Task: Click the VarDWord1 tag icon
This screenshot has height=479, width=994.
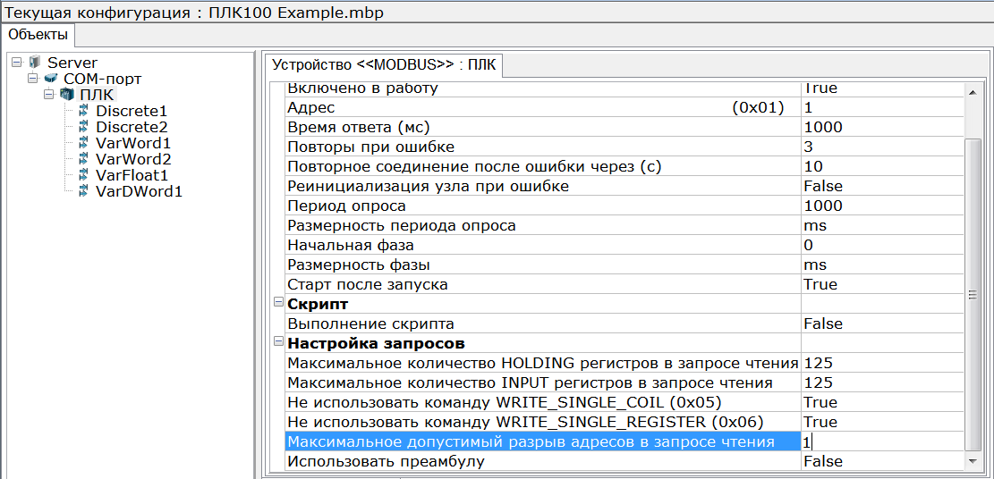Action: 83,191
